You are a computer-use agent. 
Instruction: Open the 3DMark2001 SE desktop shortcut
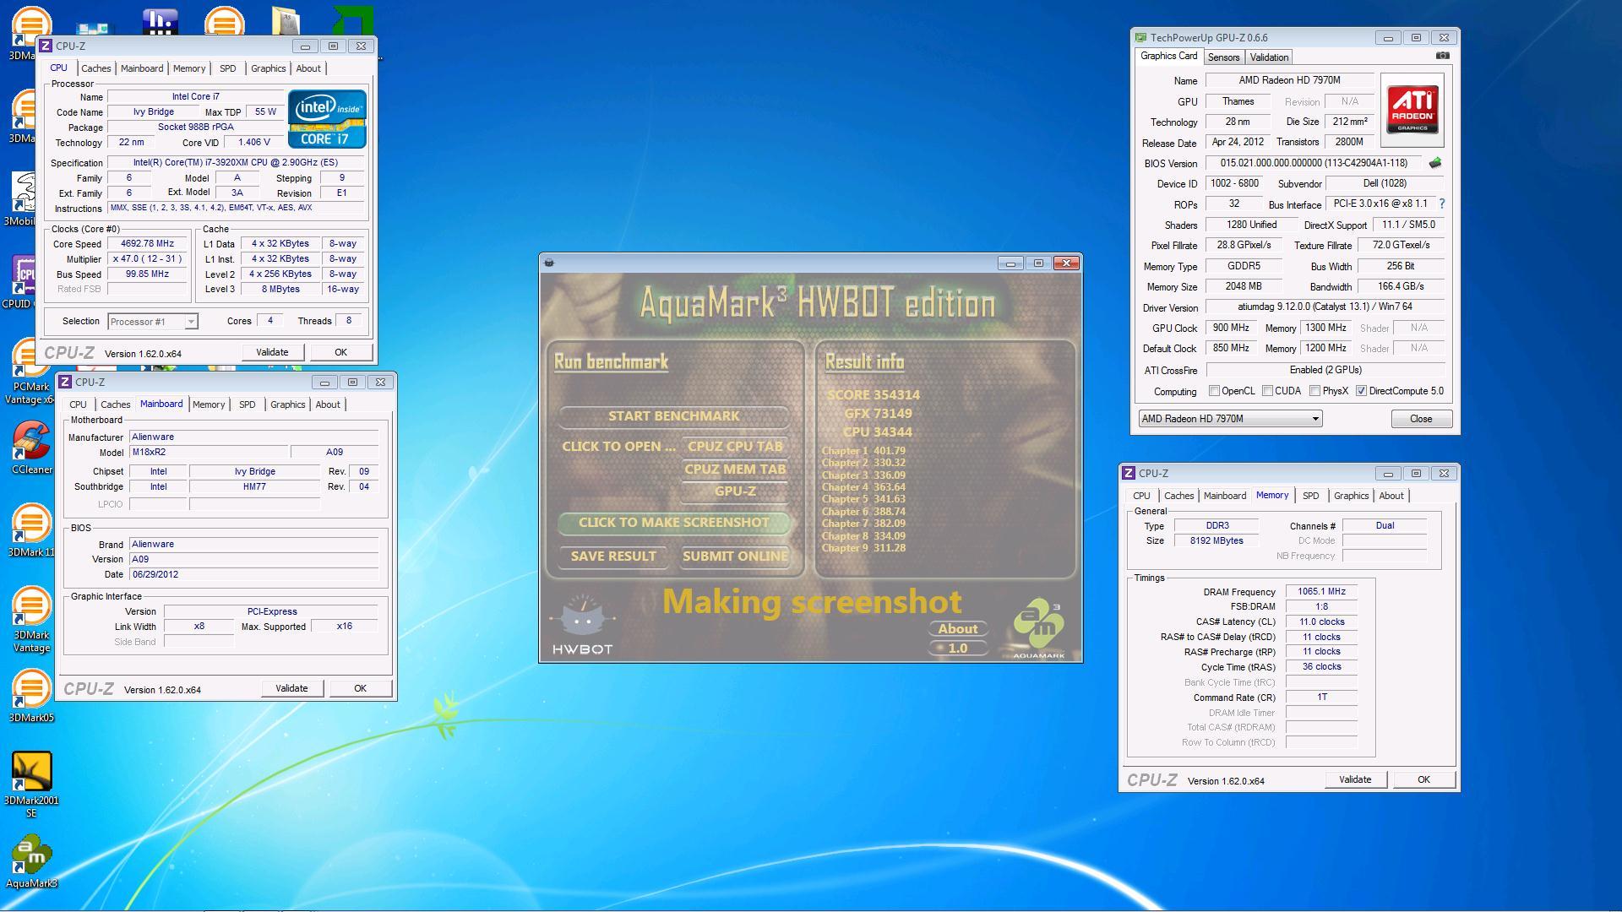[x=31, y=784]
